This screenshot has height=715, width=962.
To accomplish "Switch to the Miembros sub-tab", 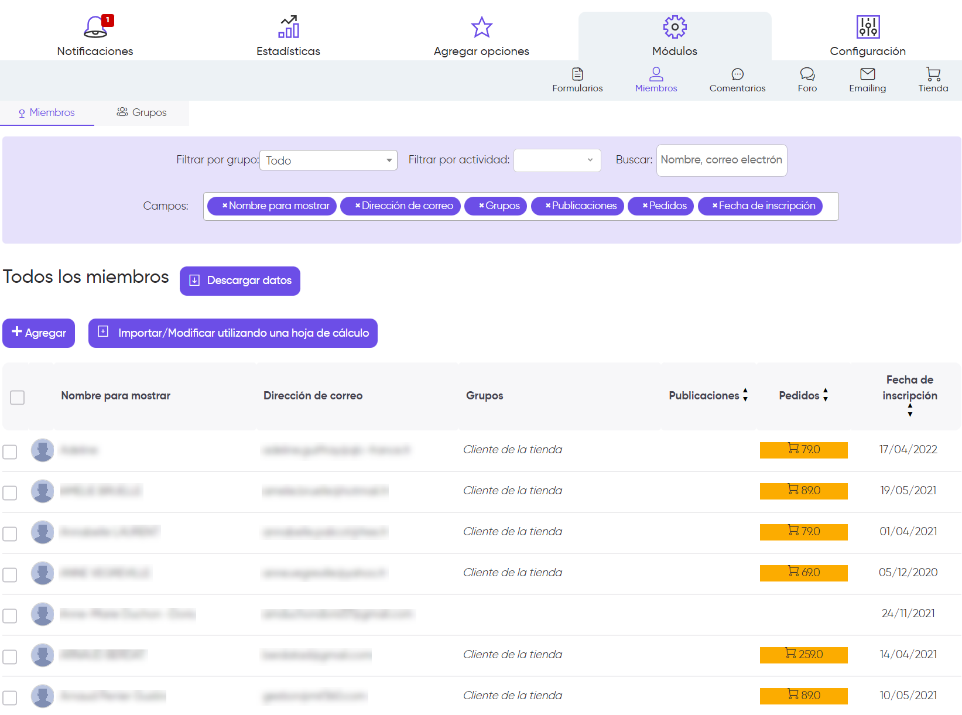I will [x=47, y=112].
